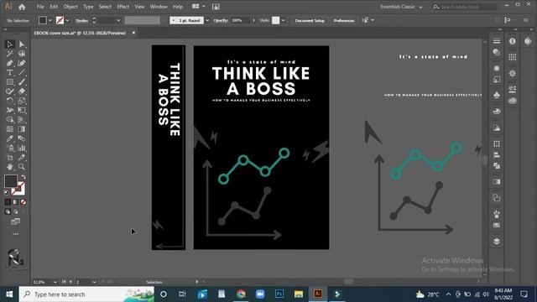Open the zoom level dropdown
The width and height of the screenshot is (537, 302).
tap(55, 282)
